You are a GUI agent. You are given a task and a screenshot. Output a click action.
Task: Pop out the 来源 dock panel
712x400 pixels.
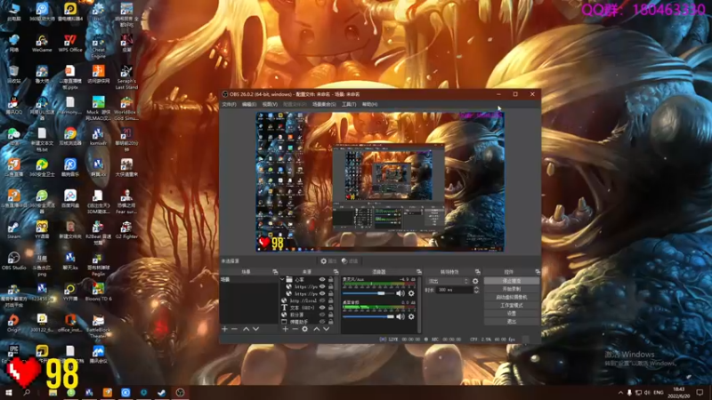tap(336, 272)
